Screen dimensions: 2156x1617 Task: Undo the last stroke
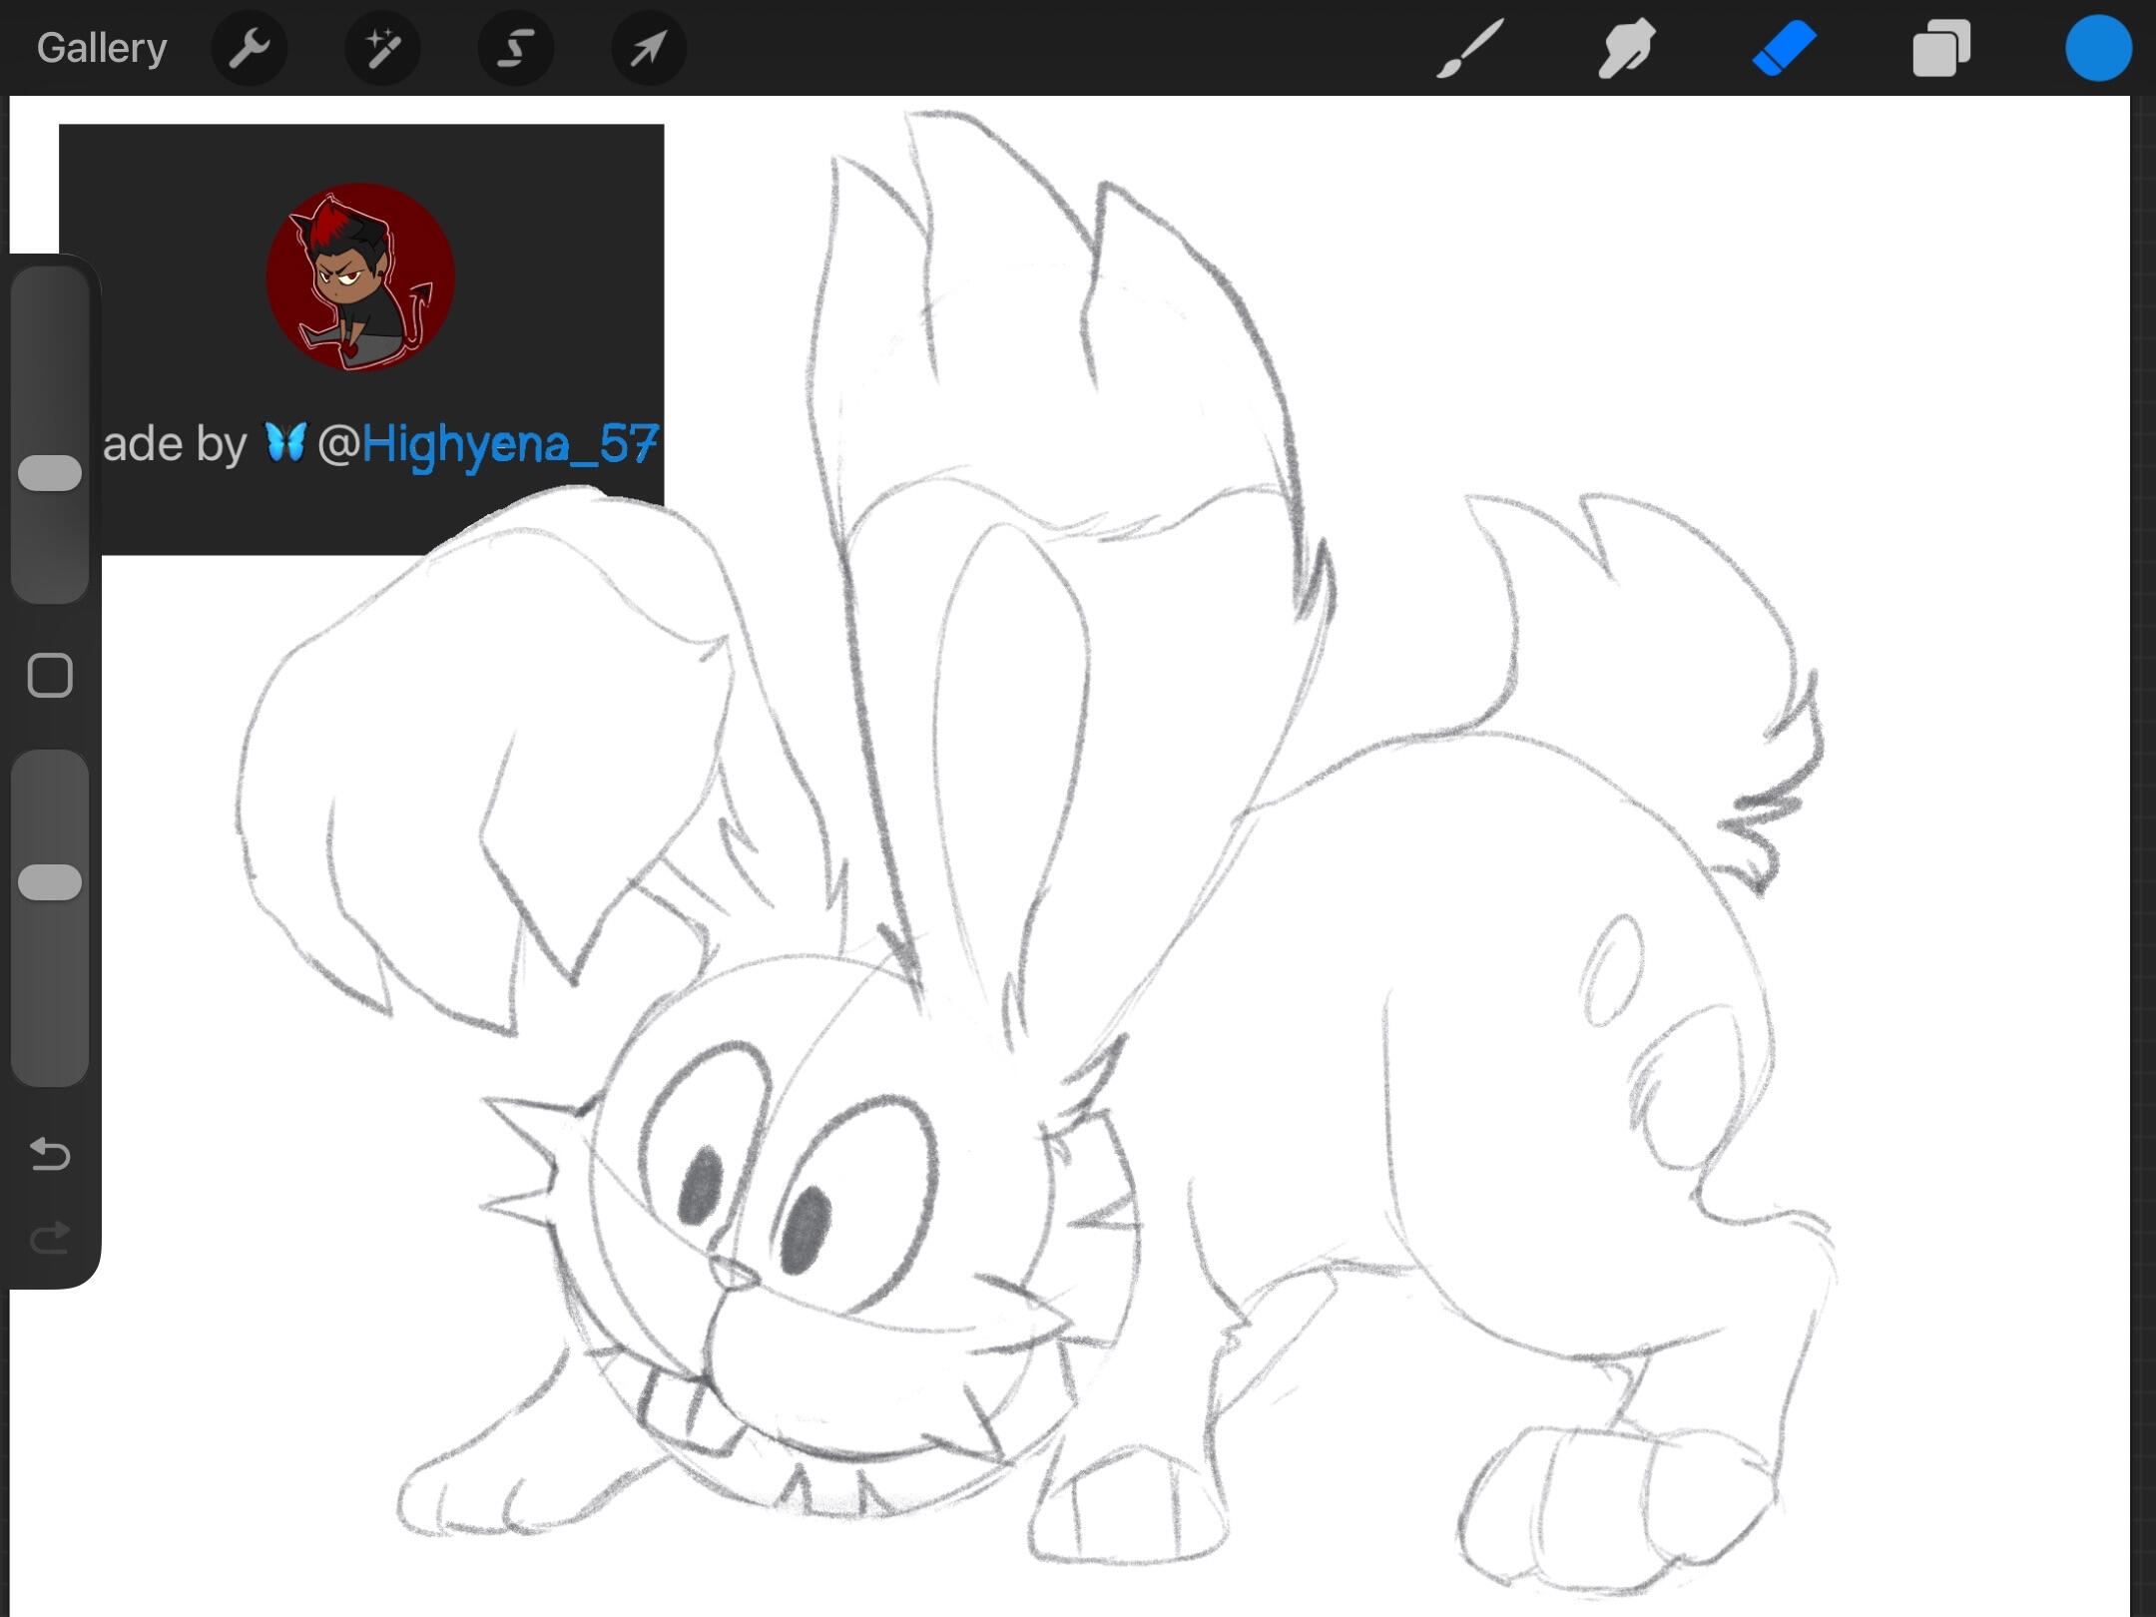(50, 1154)
